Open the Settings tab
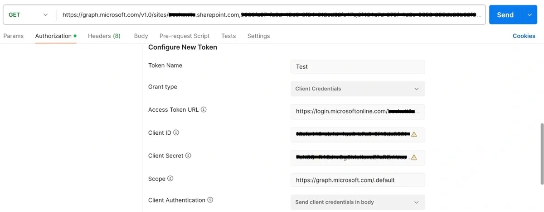The image size is (544, 212). pyautogui.click(x=258, y=36)
